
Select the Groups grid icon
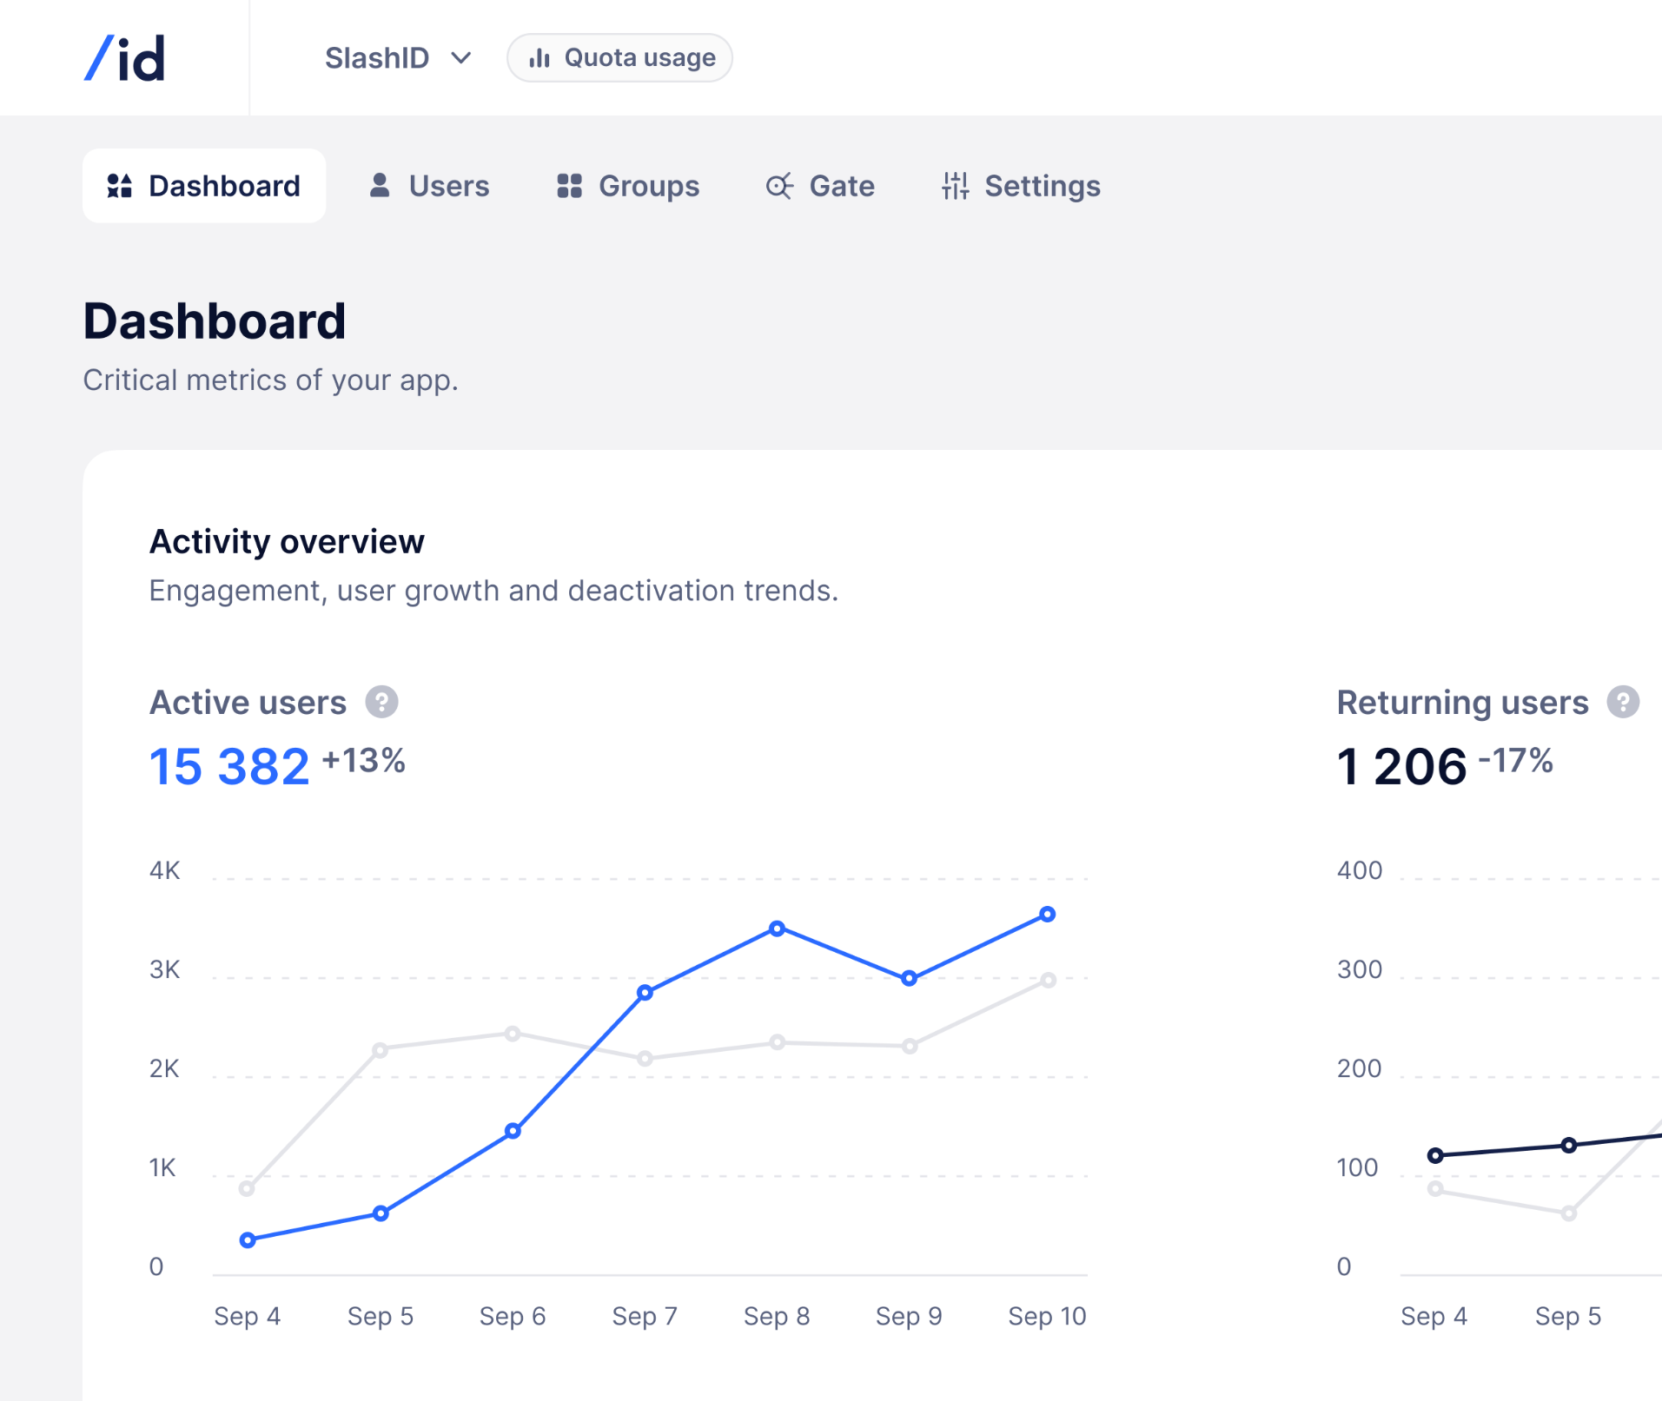click(x=569, y=185)
